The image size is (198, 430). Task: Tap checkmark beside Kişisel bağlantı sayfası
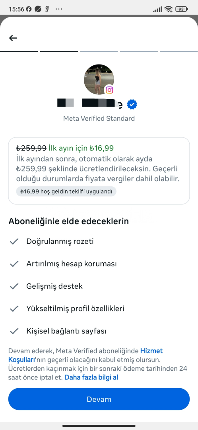[x=14, y=331]
